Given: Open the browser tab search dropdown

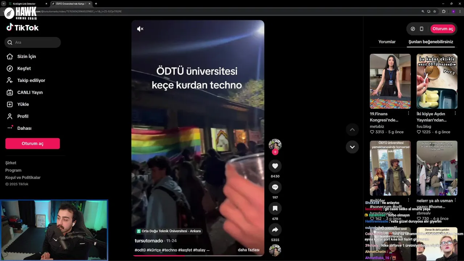Looking at the screenshot, I should tap(3, 4).
